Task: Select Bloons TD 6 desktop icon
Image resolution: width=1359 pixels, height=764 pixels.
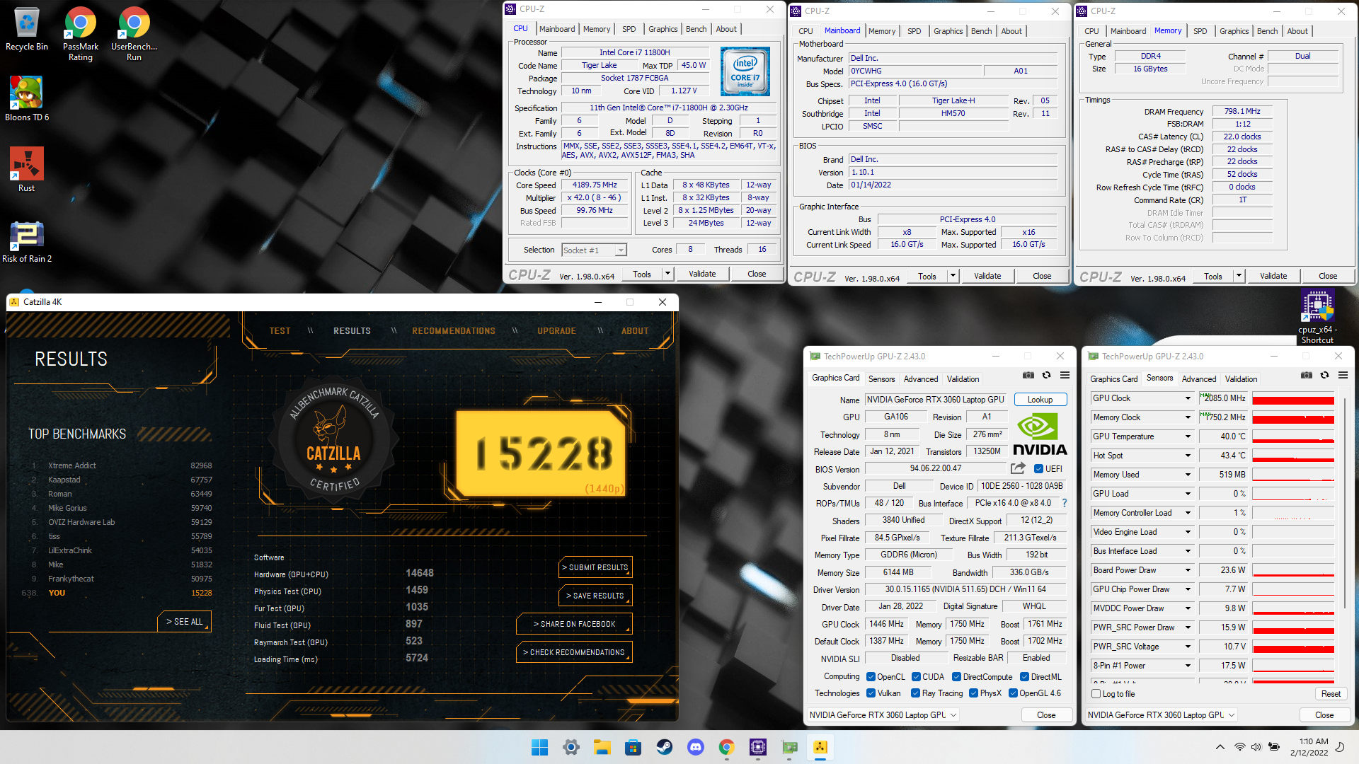Action: pos(26,99)
